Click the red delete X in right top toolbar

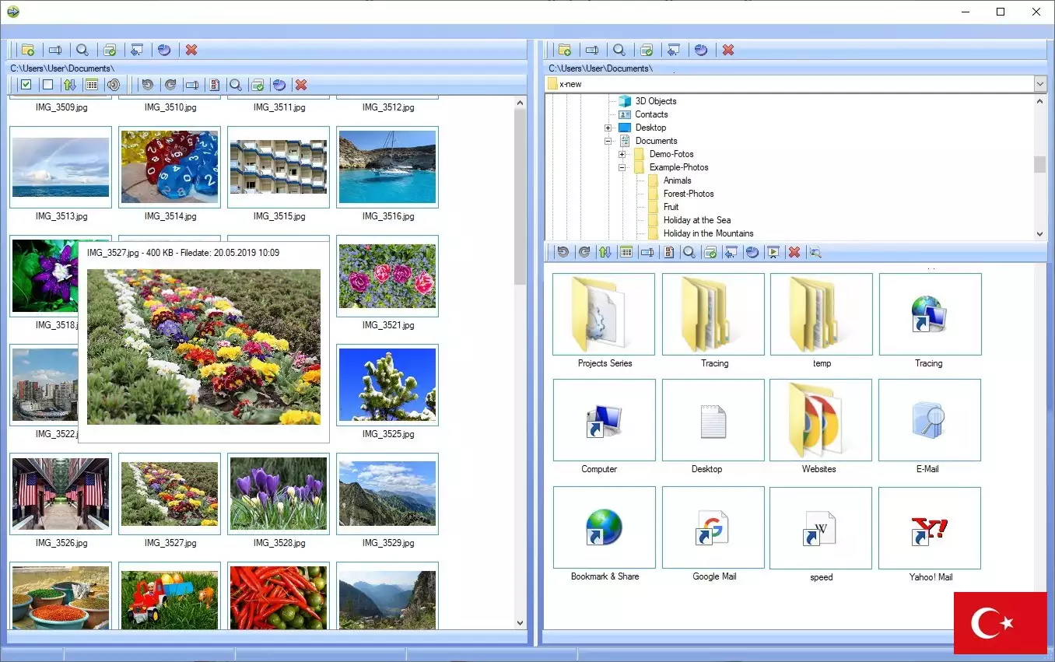pyautogui.click(x=728, y=50)
